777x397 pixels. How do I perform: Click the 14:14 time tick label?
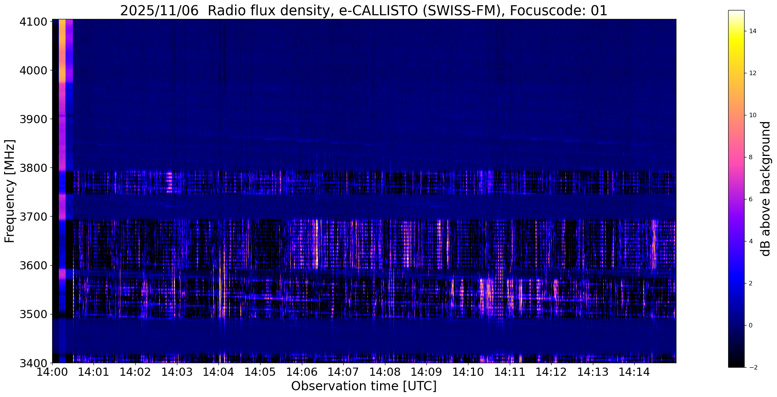[x=635, y=372]
